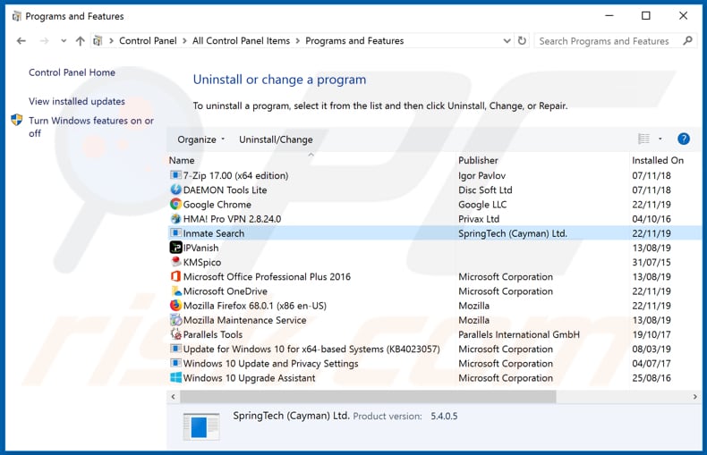
Task: Click the forward navigation arrow
Action: tap(44, 41)
